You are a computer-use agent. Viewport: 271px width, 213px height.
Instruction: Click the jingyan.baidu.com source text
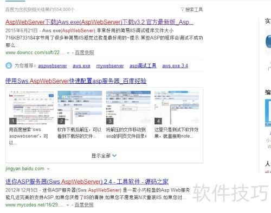pyautogui.click(x=25, y=169)
